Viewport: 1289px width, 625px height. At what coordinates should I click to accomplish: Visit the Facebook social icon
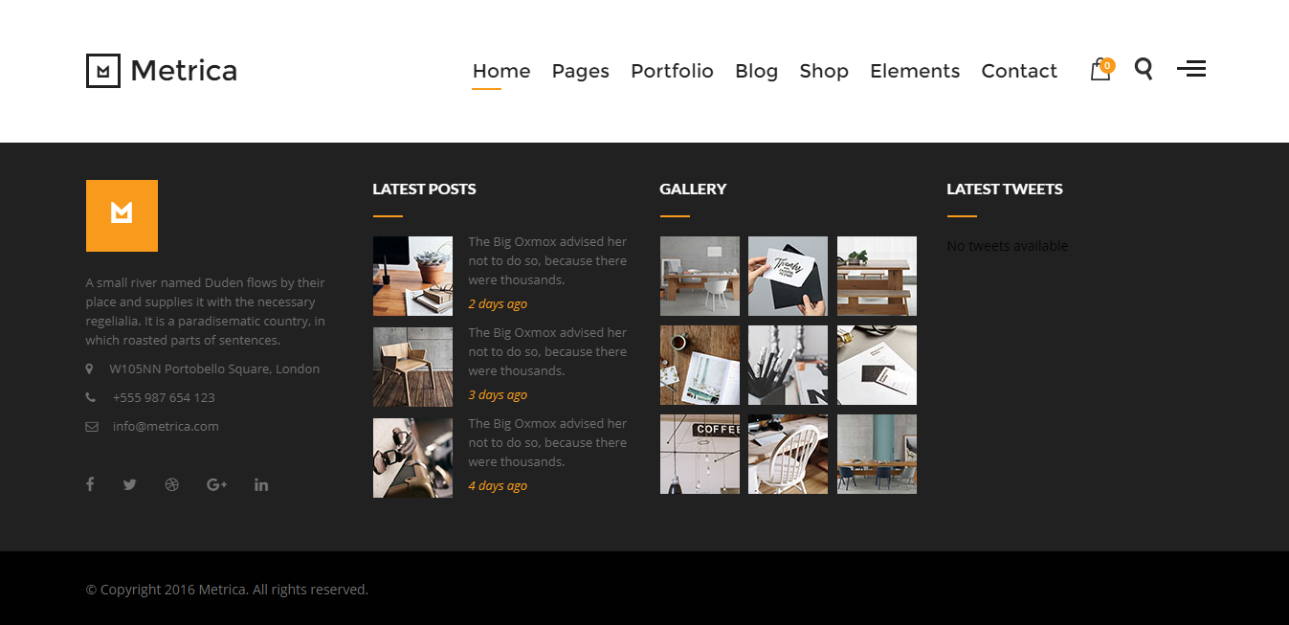coord(90,484)
